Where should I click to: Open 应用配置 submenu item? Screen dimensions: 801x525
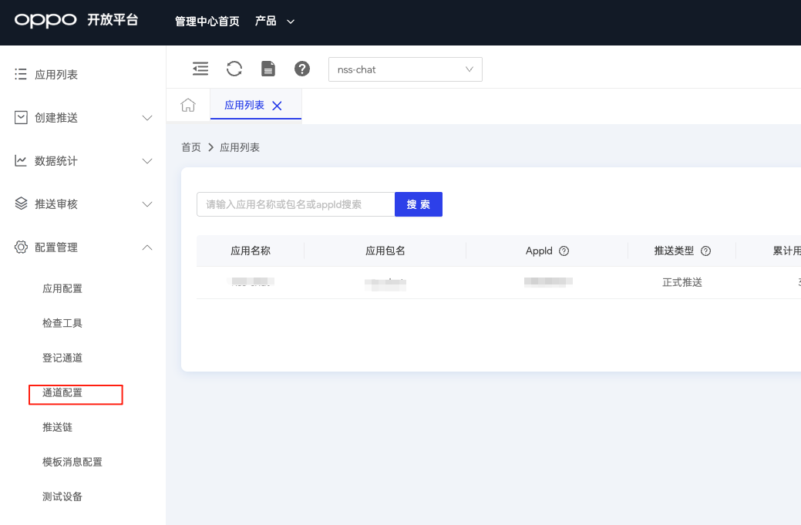62,288
